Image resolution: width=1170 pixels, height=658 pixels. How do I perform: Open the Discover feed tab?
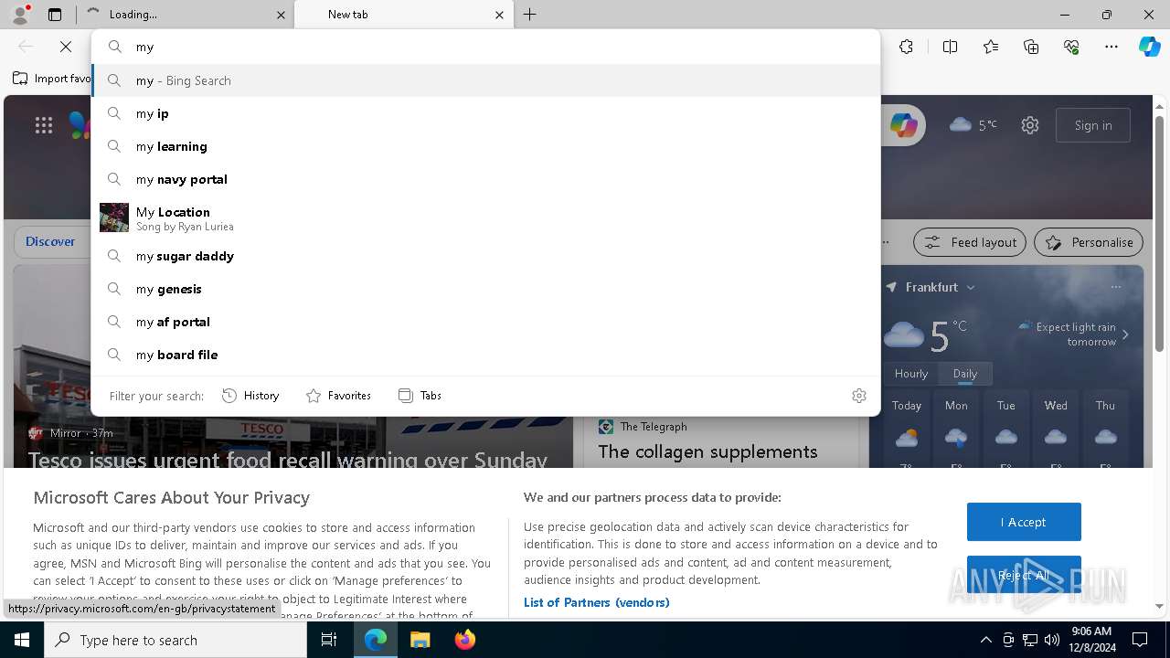click(50, 241)
